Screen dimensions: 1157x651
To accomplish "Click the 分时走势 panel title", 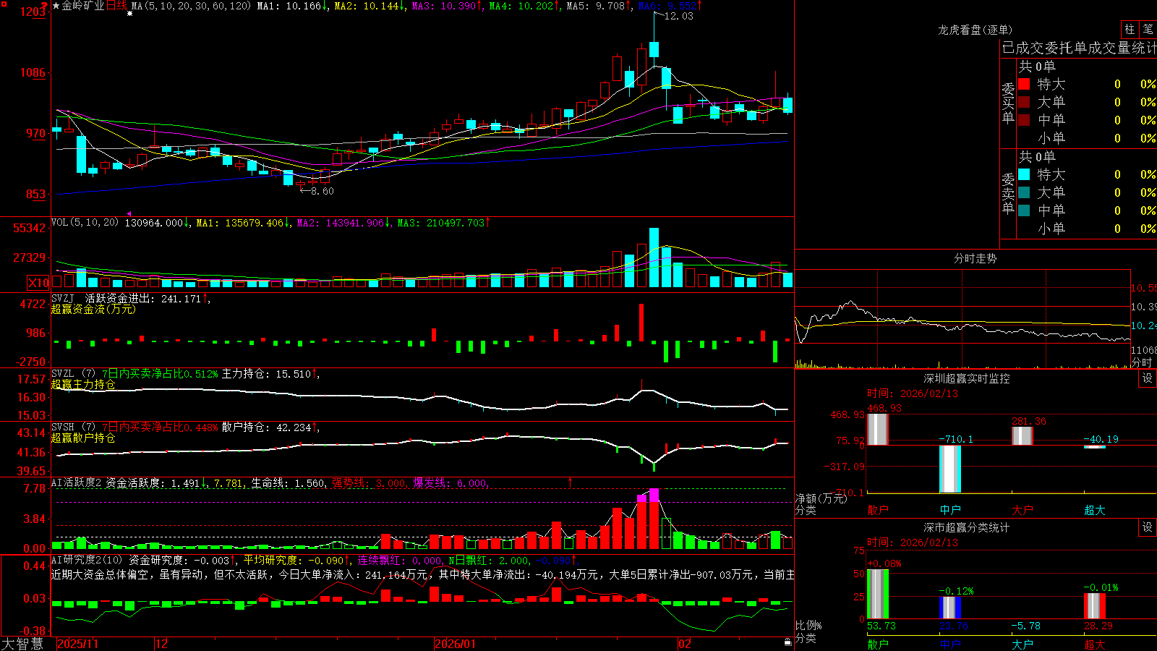I will click(x=975, y=258).
